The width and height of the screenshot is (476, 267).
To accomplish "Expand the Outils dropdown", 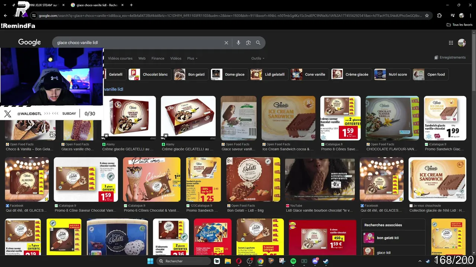I will [258, 58].
